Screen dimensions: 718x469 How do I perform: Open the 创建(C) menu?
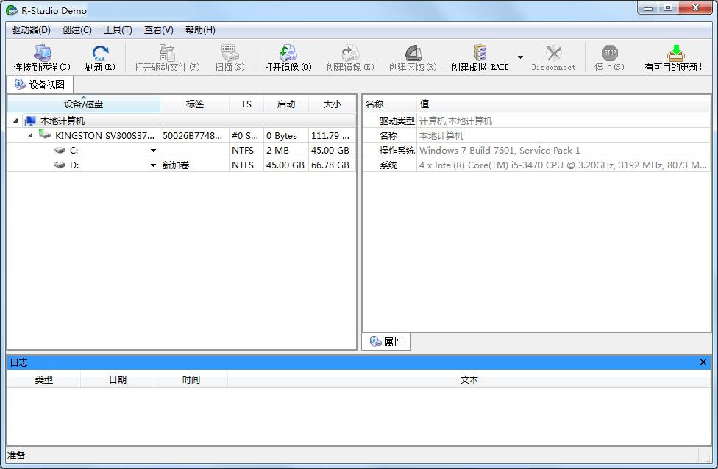pos(77,30)
